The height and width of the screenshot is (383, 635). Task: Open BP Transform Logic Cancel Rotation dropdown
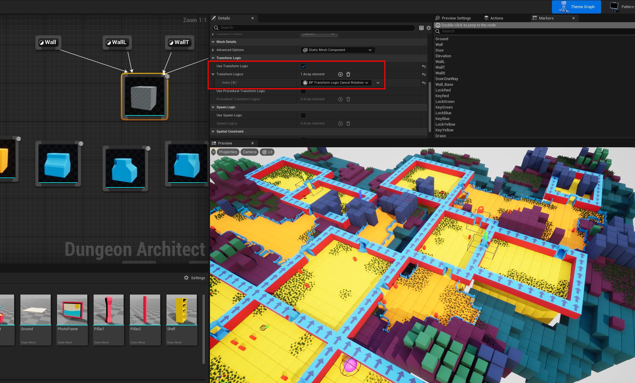pos(336,83)
